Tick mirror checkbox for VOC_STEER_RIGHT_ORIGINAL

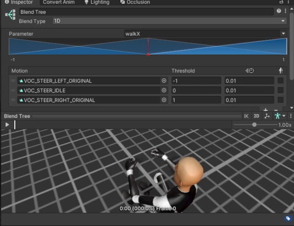(x=280, y=100)
